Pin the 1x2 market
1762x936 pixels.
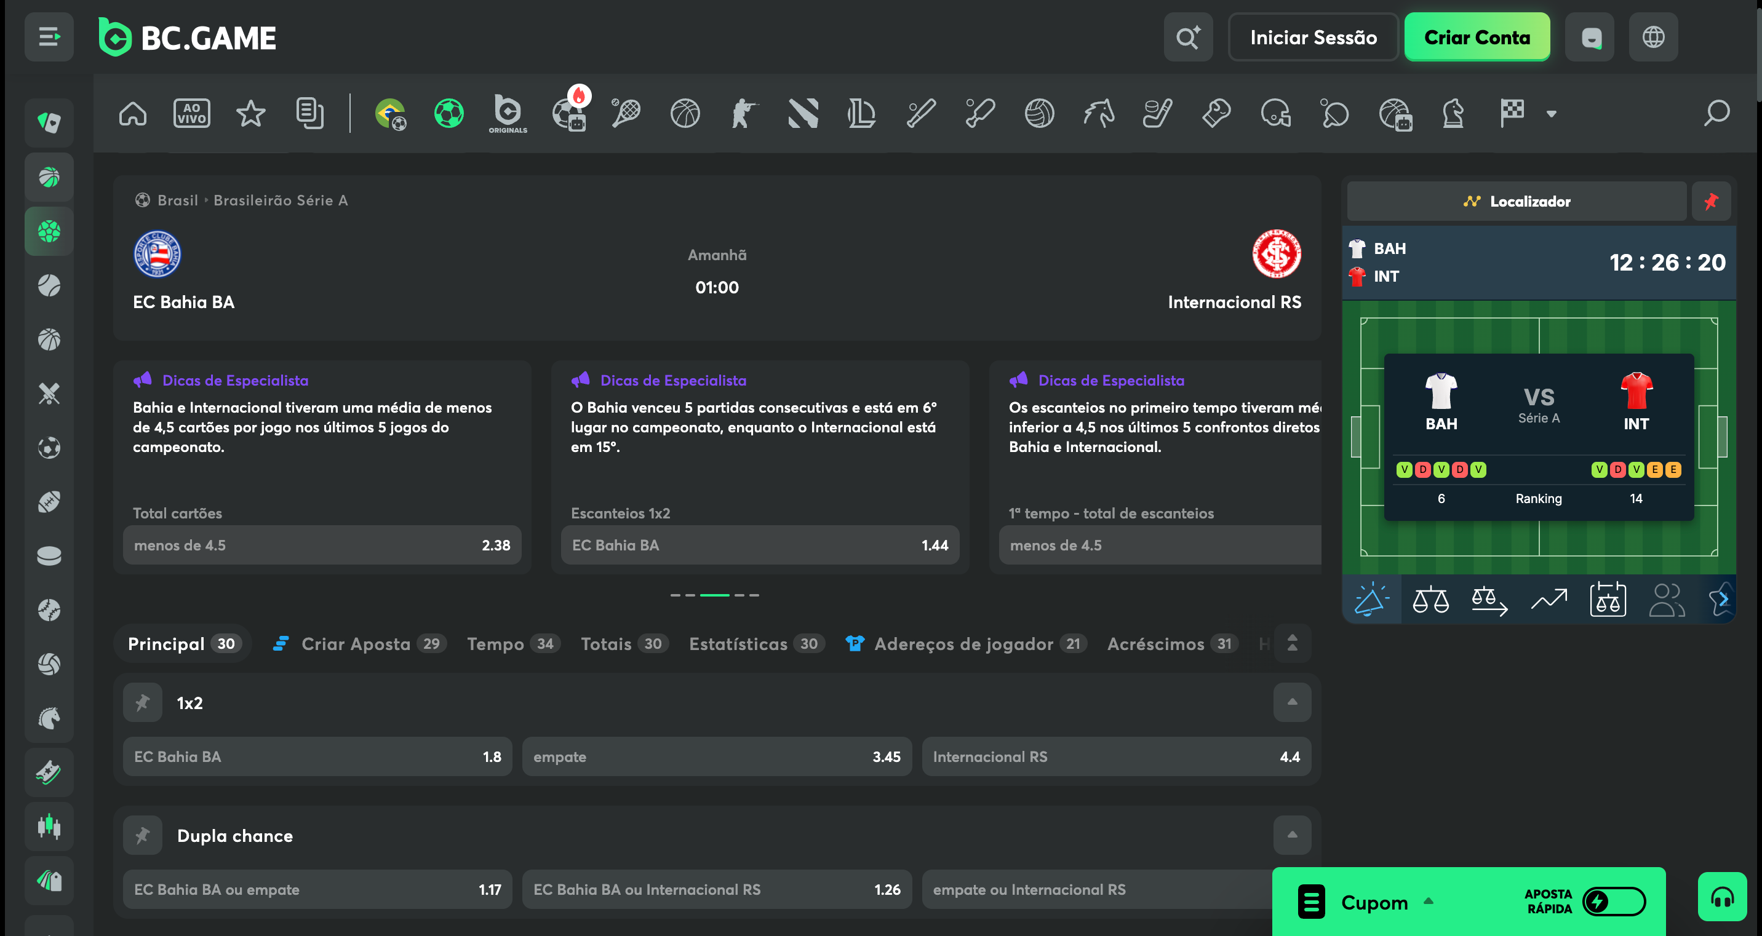click(142, 702)
